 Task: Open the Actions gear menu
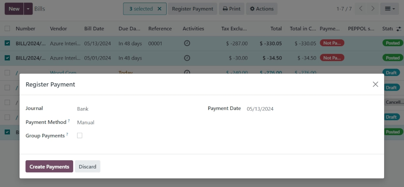(x=262, y=9)
